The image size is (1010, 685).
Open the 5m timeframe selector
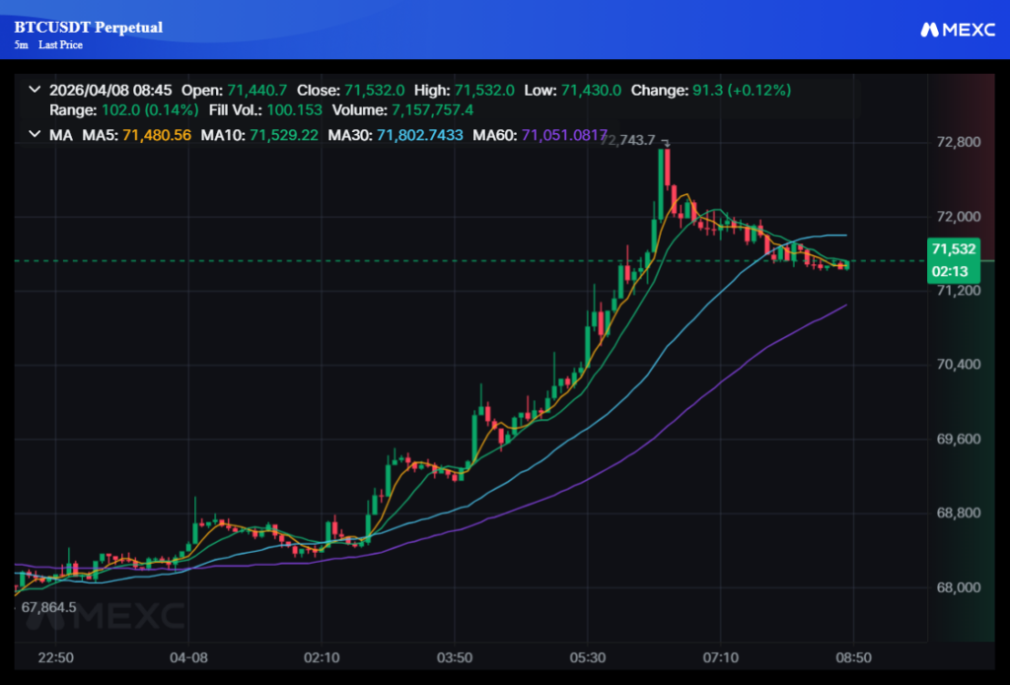pos(21,44)
